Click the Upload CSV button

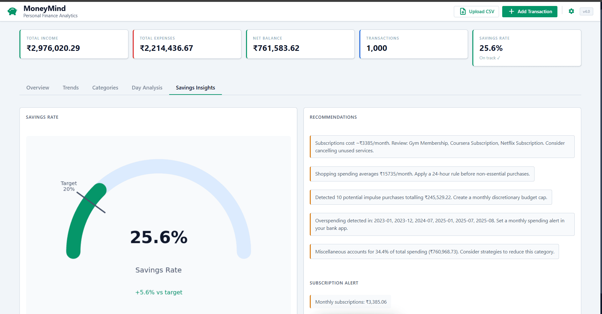pyautogui.click(x=476, y=12)
